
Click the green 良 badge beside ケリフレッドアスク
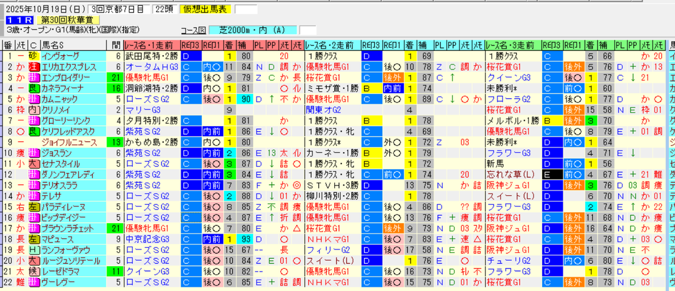tap(33, 131)
